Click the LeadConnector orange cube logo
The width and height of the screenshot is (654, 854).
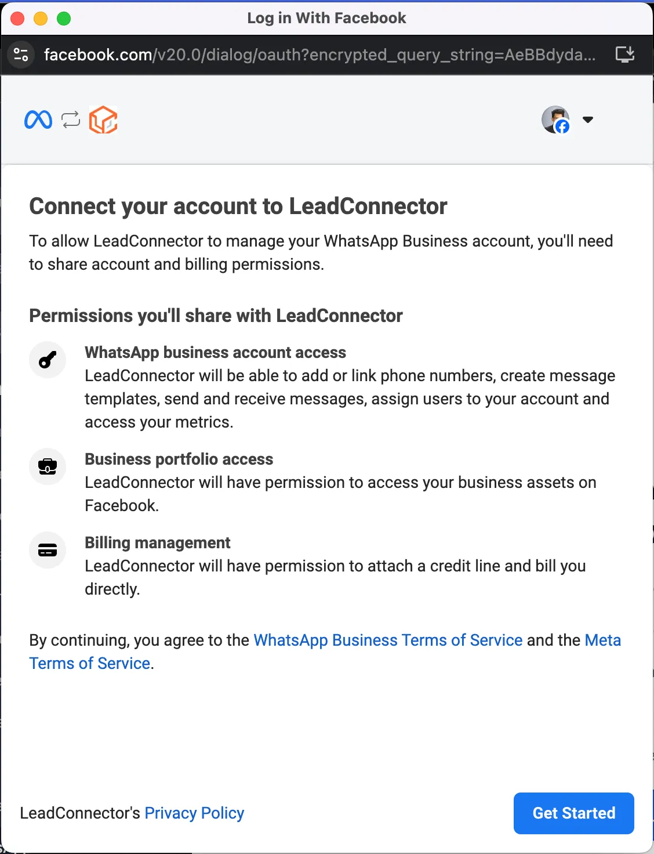click(103, 120)
